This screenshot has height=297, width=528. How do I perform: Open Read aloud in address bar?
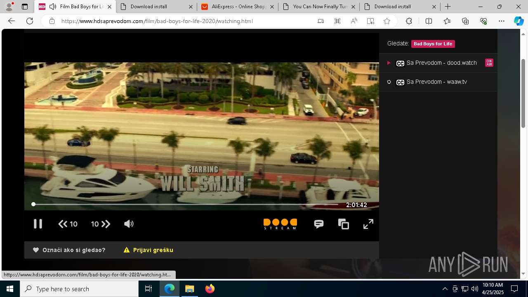point(354,21)
